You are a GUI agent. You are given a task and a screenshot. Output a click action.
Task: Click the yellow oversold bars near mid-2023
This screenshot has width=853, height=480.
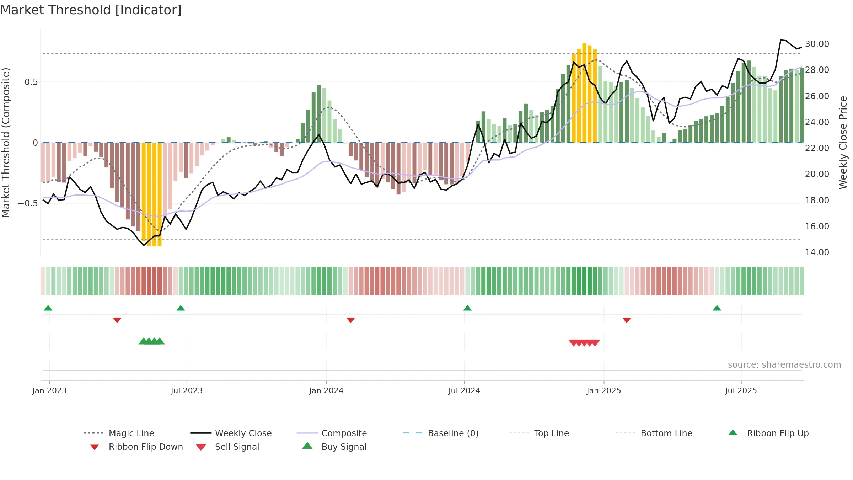coord(152,194)
